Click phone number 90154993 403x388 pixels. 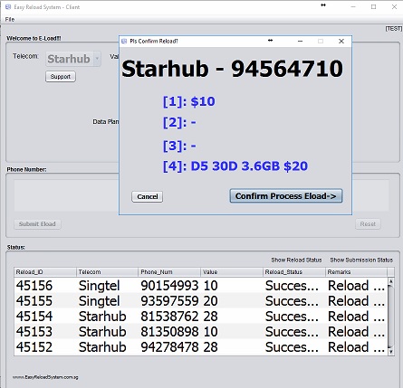point(169,286)
